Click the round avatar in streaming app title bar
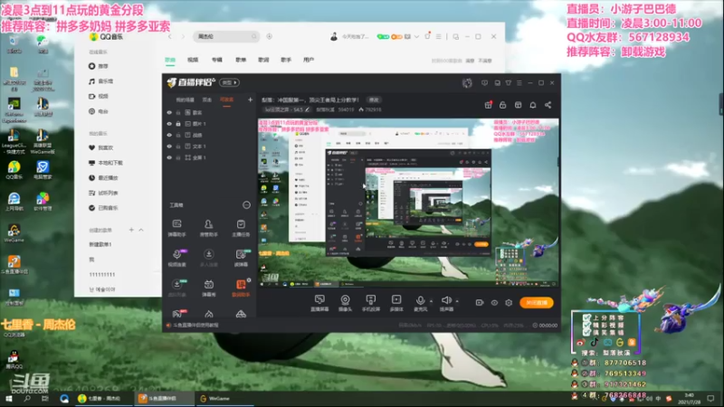The width and height of the screenshot is (724, 407). [x=467, y=82]
